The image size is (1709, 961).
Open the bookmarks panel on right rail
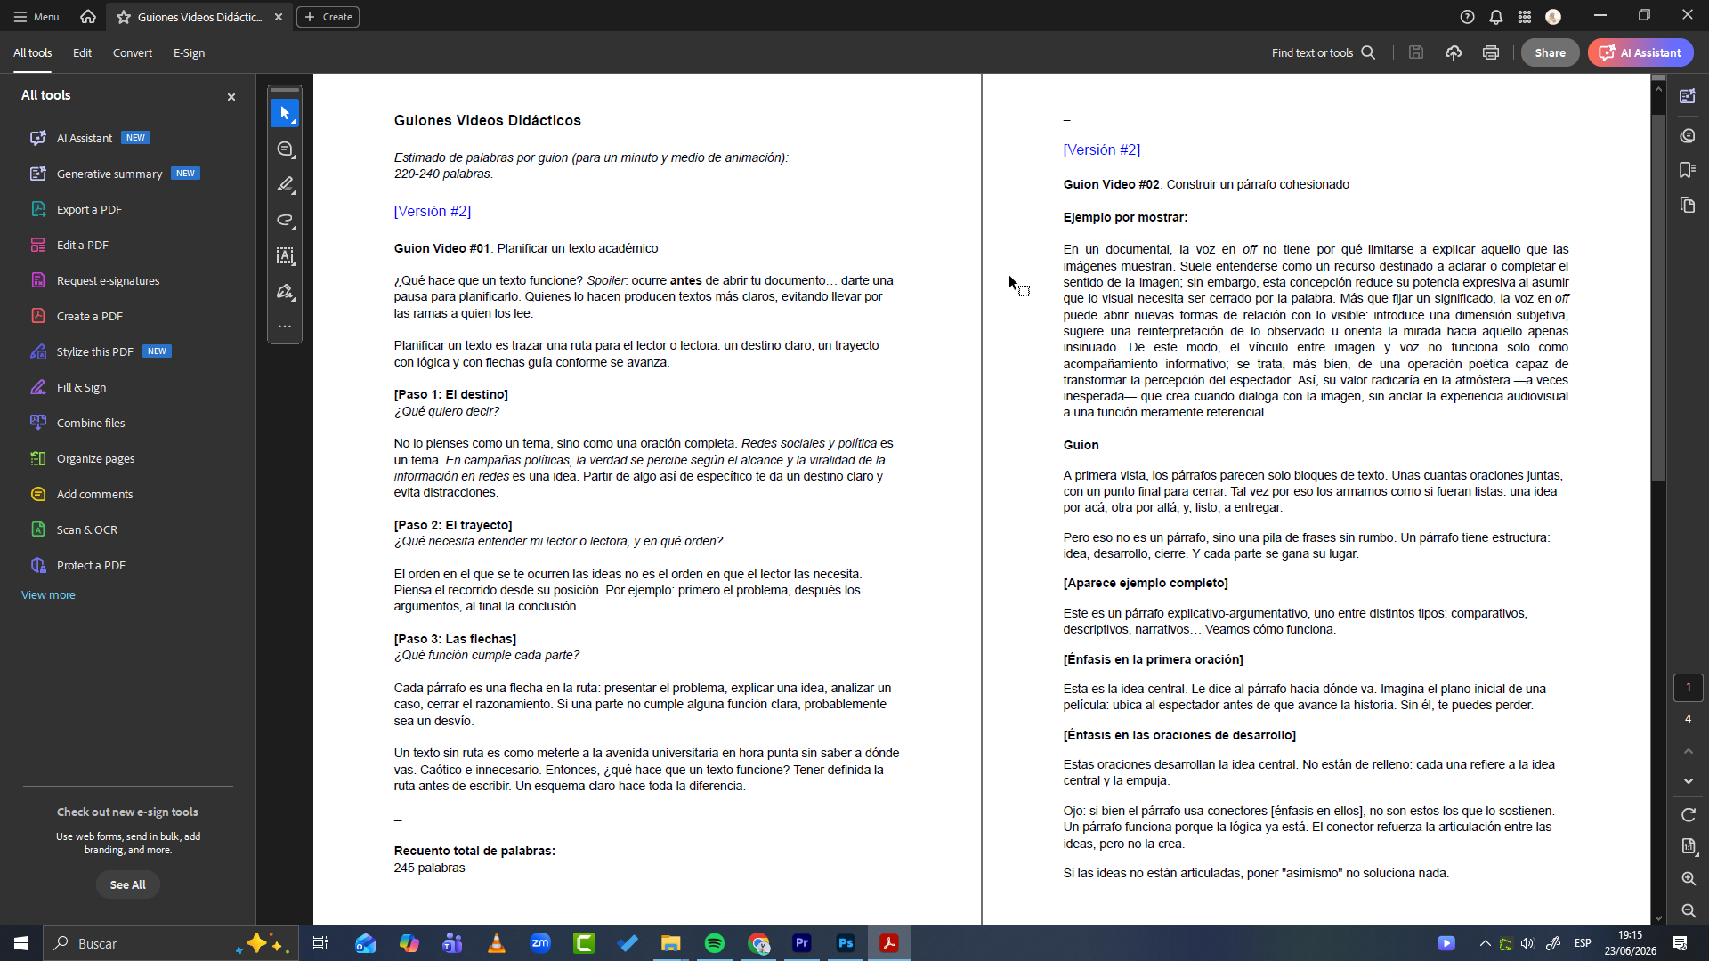pos(1688,170)
